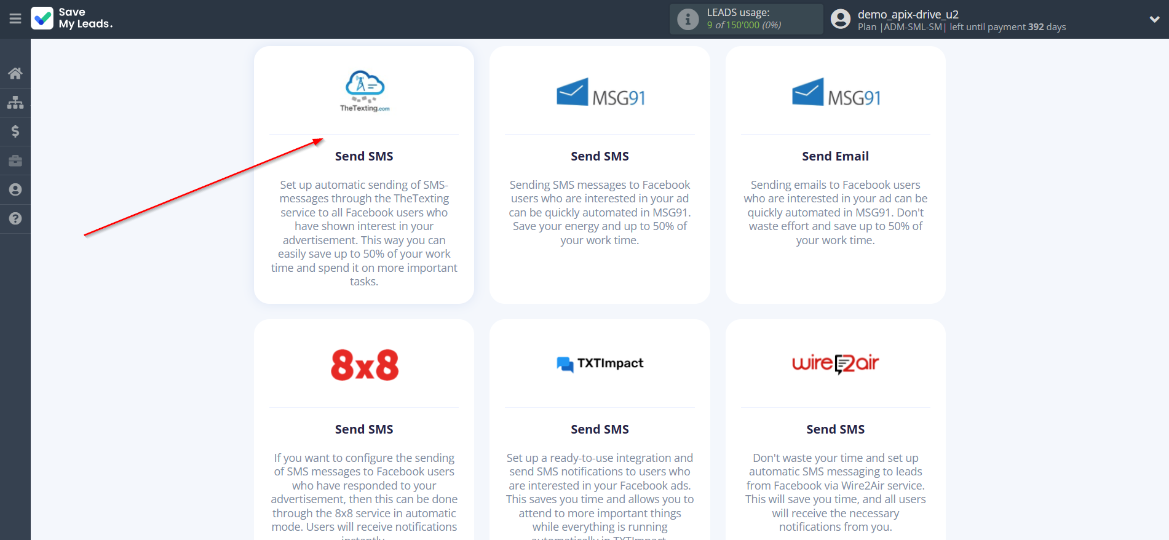The image size is (1169, 540).
Task: Expand the account dropdown chevron
Action: [x=1154, y=19]
